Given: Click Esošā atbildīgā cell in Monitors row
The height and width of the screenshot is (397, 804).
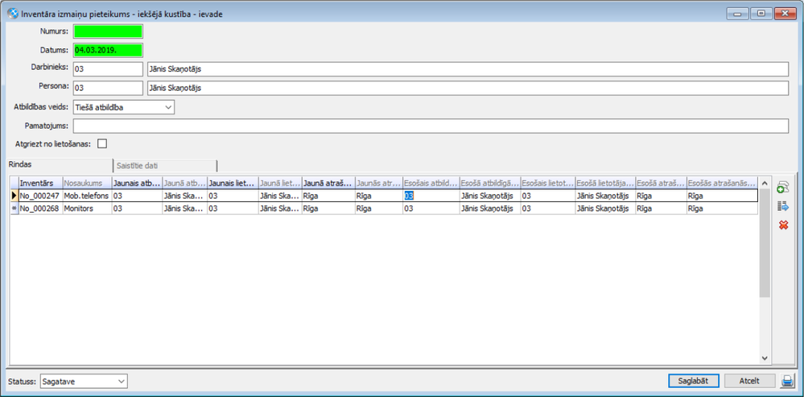Looking at the screenshot, I should point(489,209).
